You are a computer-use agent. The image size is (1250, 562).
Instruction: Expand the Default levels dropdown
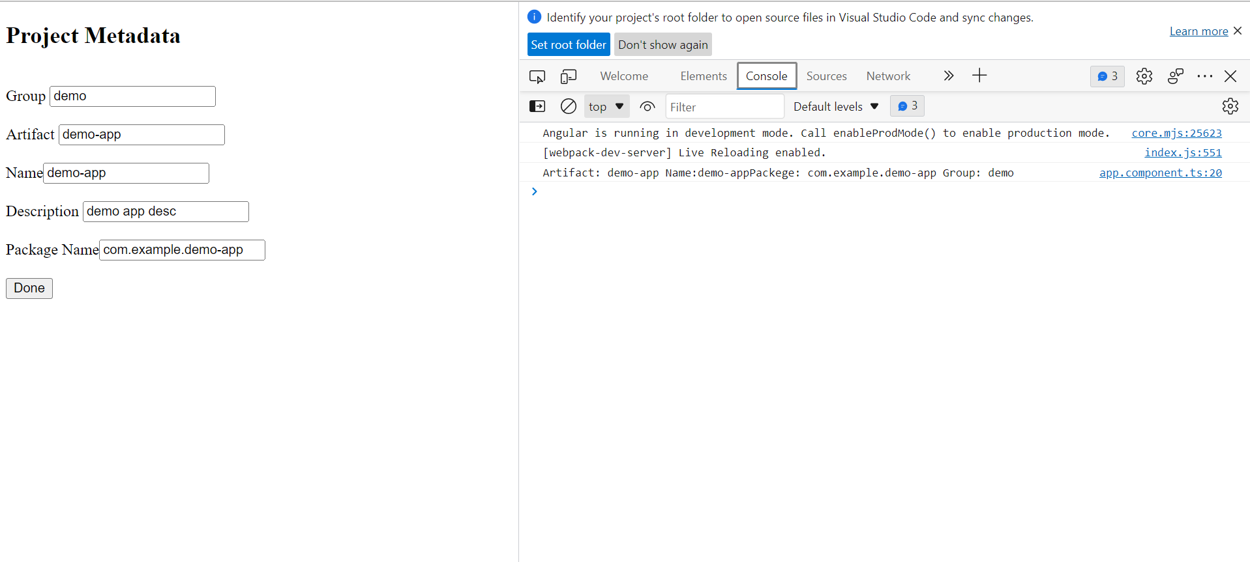(x=836, y=106)
